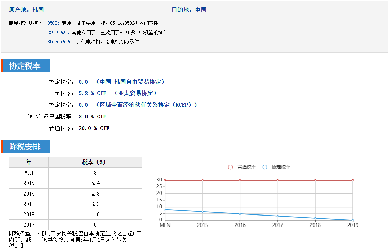This screenshot has width=389, height=252.
Task: Click the 目的地:中国 heading
Action: point(189,10)
